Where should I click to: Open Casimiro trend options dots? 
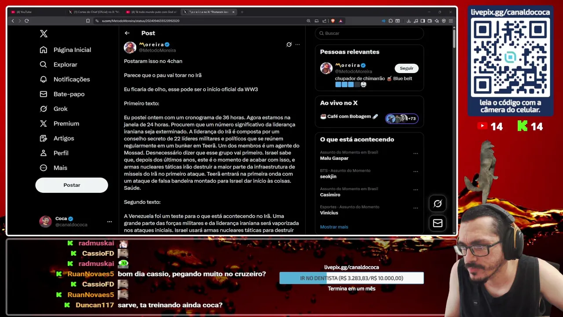click(416, 190)
